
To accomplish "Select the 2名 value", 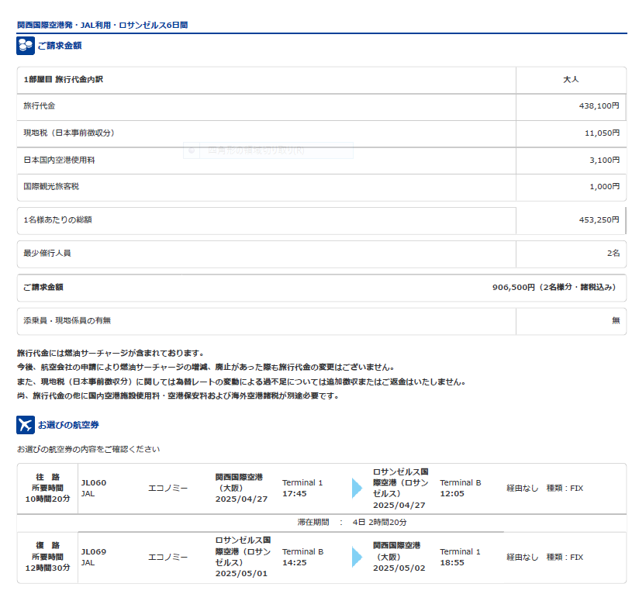I will [x=613, y=254].
